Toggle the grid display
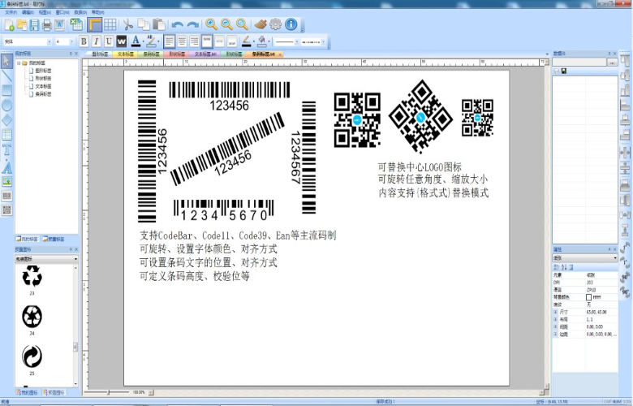This screenshot has height=406, width=633. 110,24
